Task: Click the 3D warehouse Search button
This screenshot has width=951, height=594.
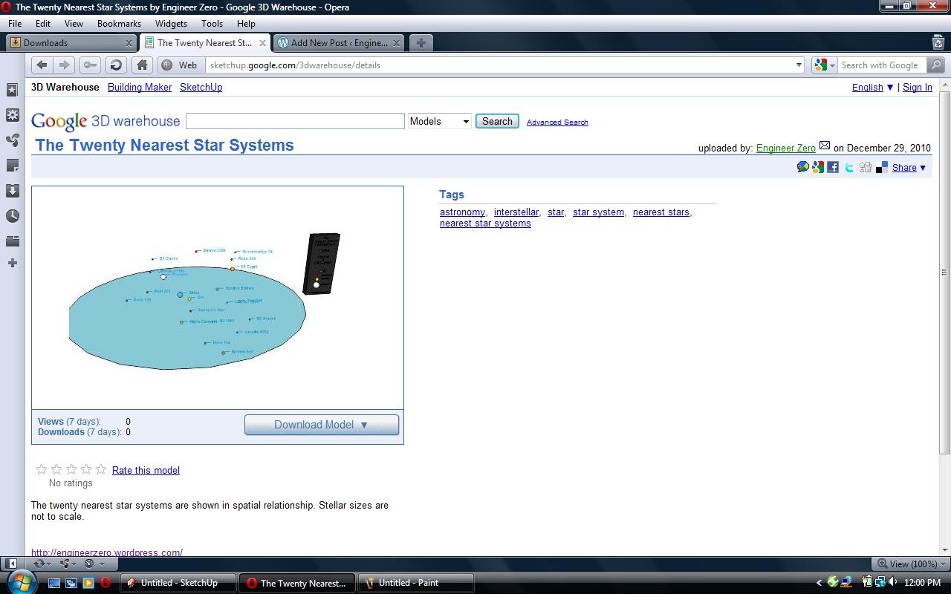Action: pyautogui.click(x=497, y=122)
